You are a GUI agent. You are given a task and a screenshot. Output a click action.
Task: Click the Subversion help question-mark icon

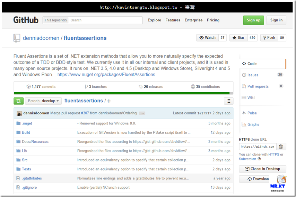pyautogui.click(x=259, y=159)
